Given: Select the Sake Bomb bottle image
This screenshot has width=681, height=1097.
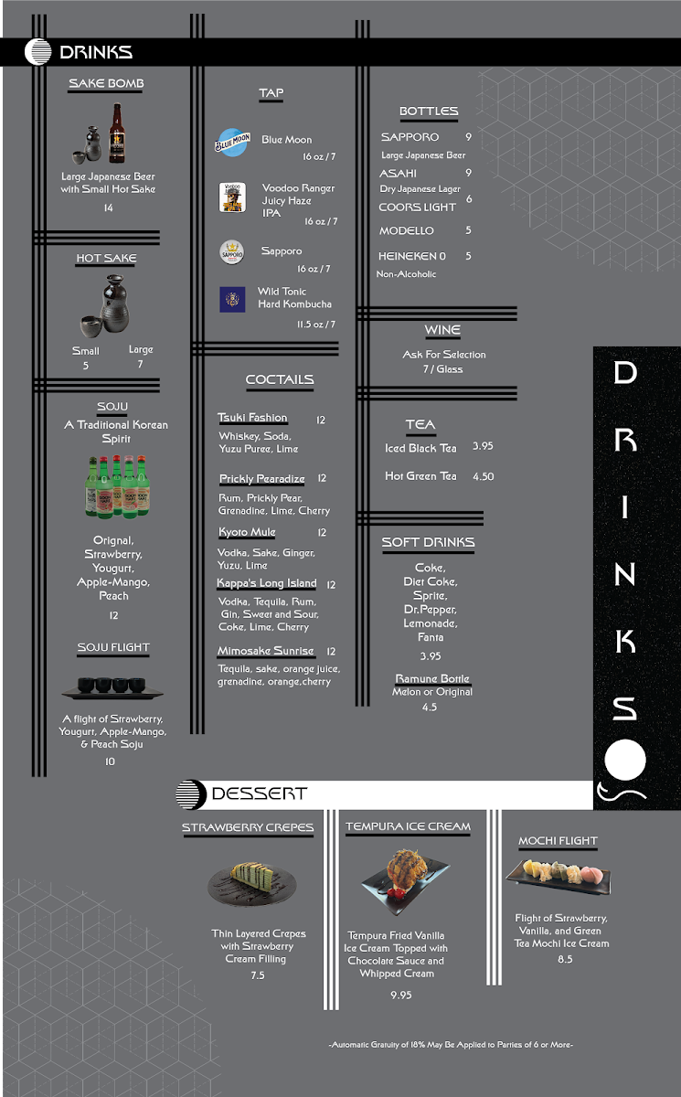Looking at the screenshot, I should [106, 135].
